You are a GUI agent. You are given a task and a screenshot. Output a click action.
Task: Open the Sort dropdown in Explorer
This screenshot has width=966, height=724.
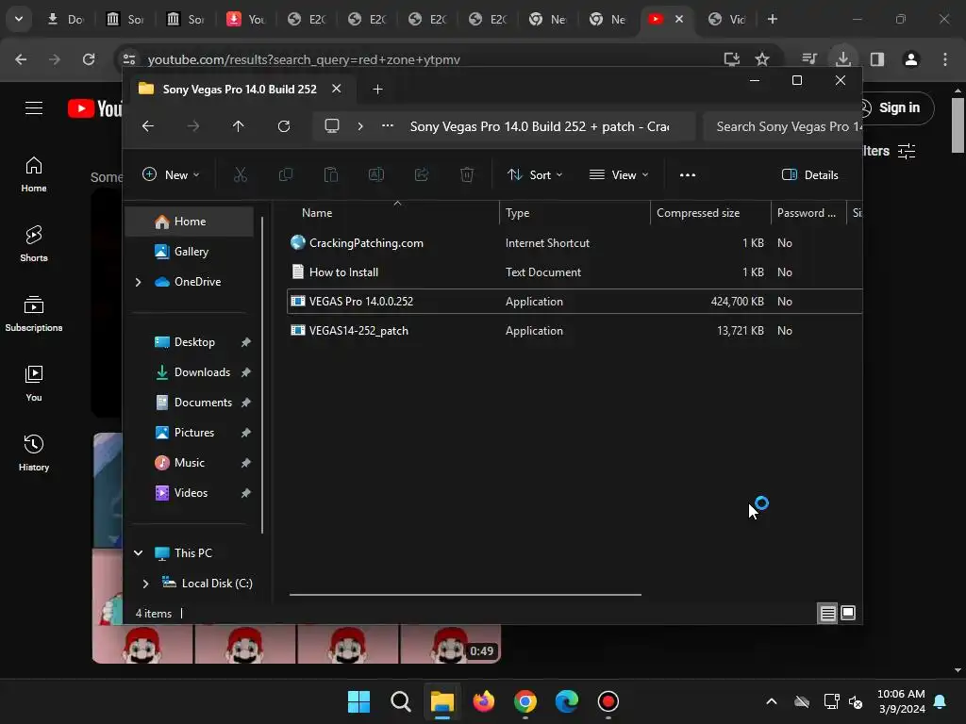(534, 174)
